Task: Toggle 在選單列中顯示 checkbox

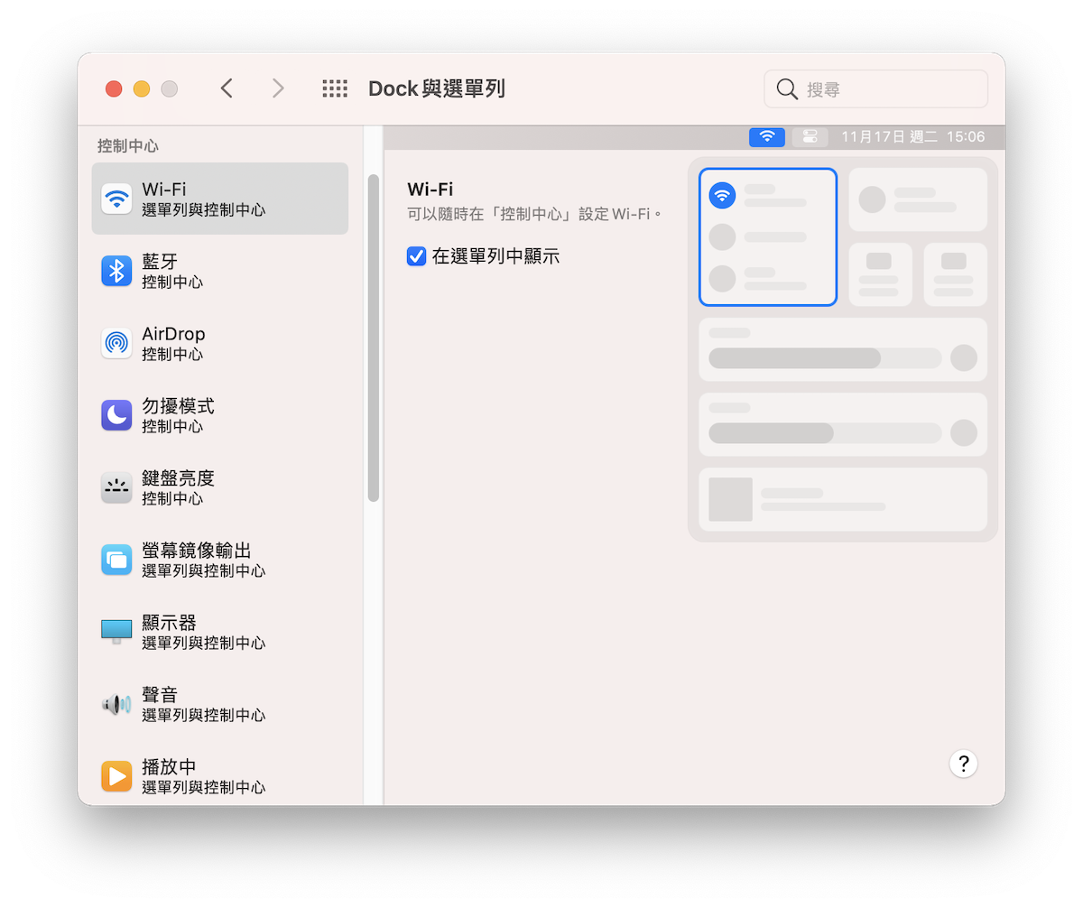Action: (416, 256)
